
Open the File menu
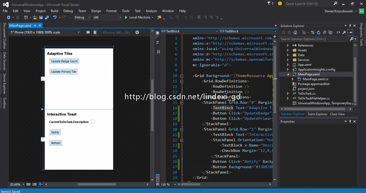pyautogui.click(x=5, y=11)
